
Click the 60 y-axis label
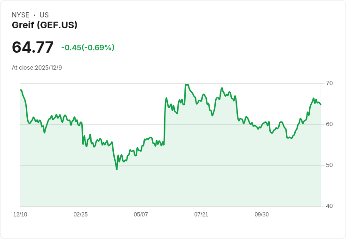[x=329, y=124]
